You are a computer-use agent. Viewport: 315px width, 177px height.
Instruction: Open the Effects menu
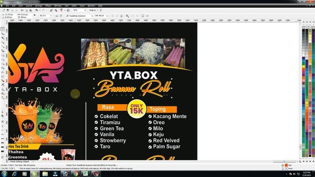pyautogui.click(x=48, y=6)
